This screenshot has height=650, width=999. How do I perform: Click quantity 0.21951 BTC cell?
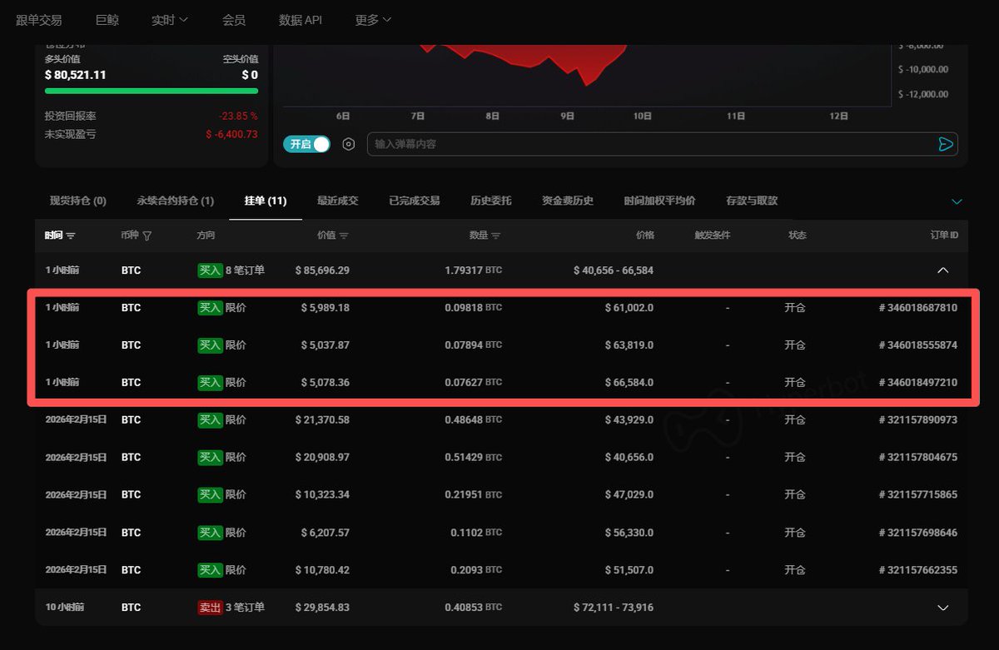[476, 495]
